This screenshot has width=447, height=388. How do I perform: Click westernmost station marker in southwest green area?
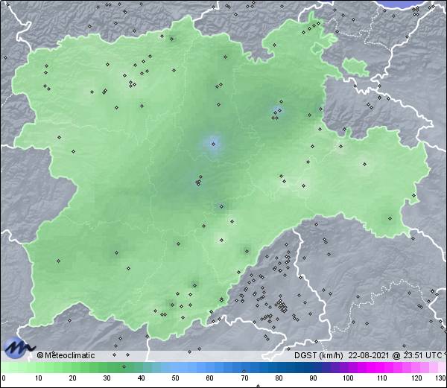(x=58, y=261)
